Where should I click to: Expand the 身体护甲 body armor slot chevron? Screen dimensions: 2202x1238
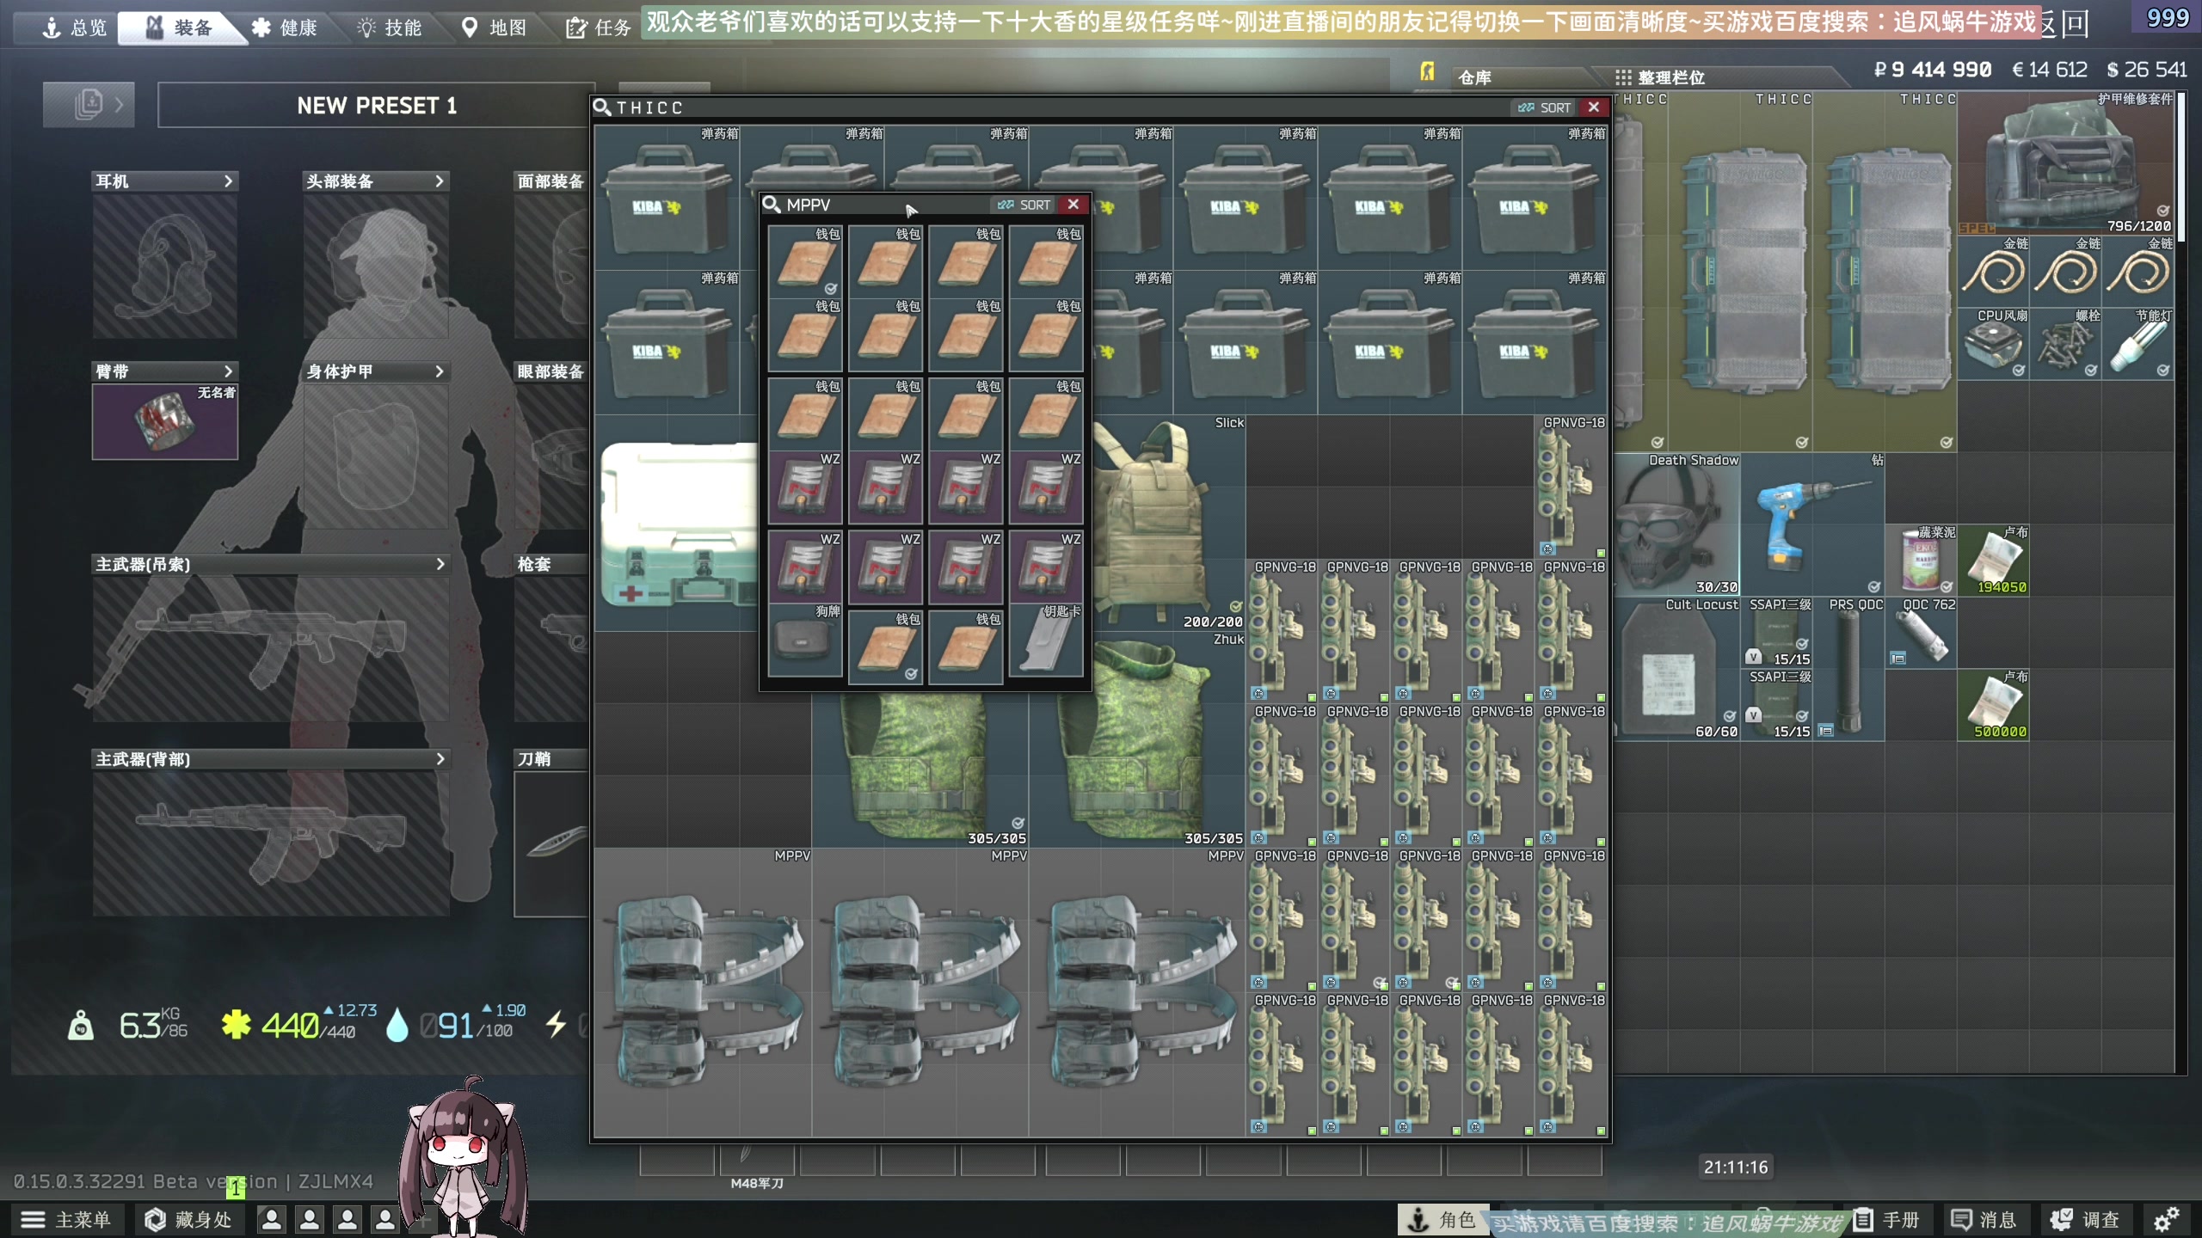coord(440,371)
